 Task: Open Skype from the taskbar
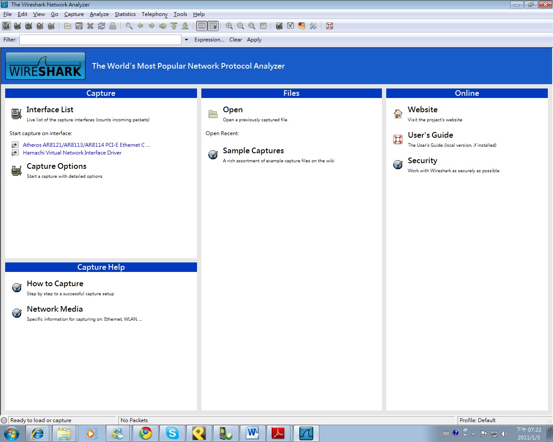click(172, 433)
